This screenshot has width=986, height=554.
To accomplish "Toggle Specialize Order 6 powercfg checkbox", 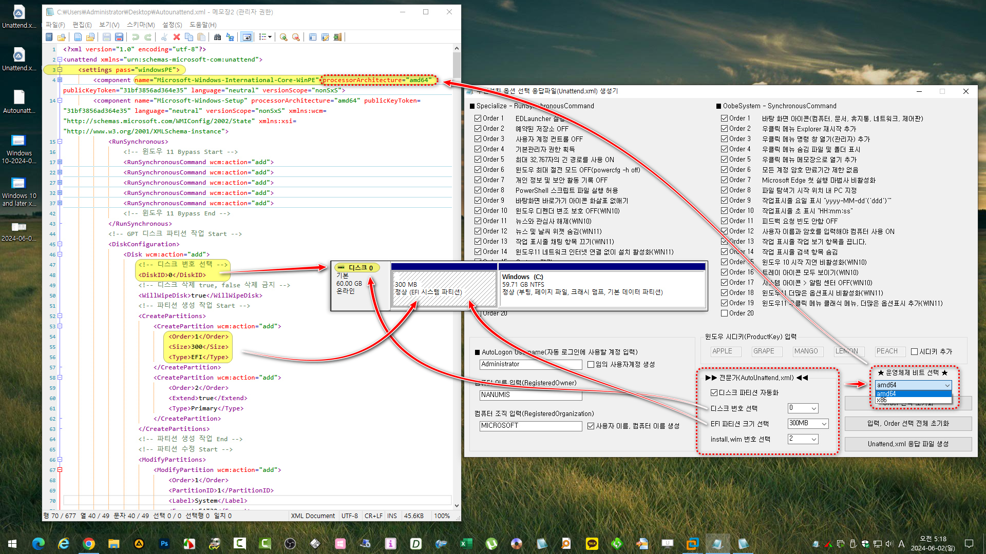I will click(478, 170).
